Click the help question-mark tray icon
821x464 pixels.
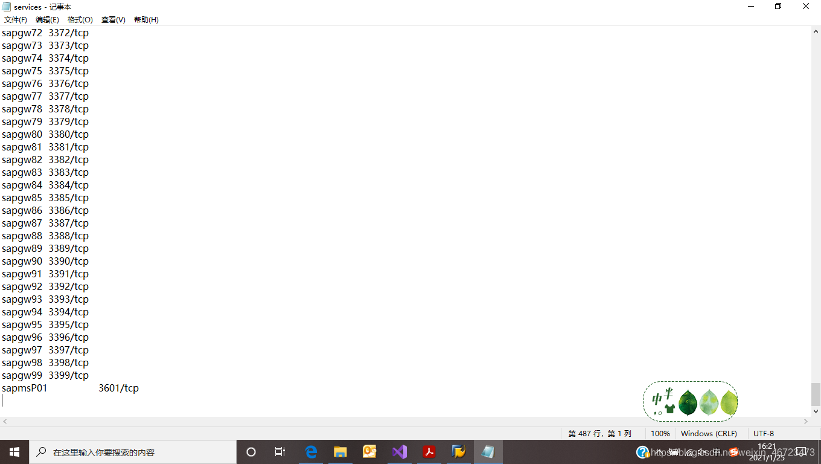(642, 452)
